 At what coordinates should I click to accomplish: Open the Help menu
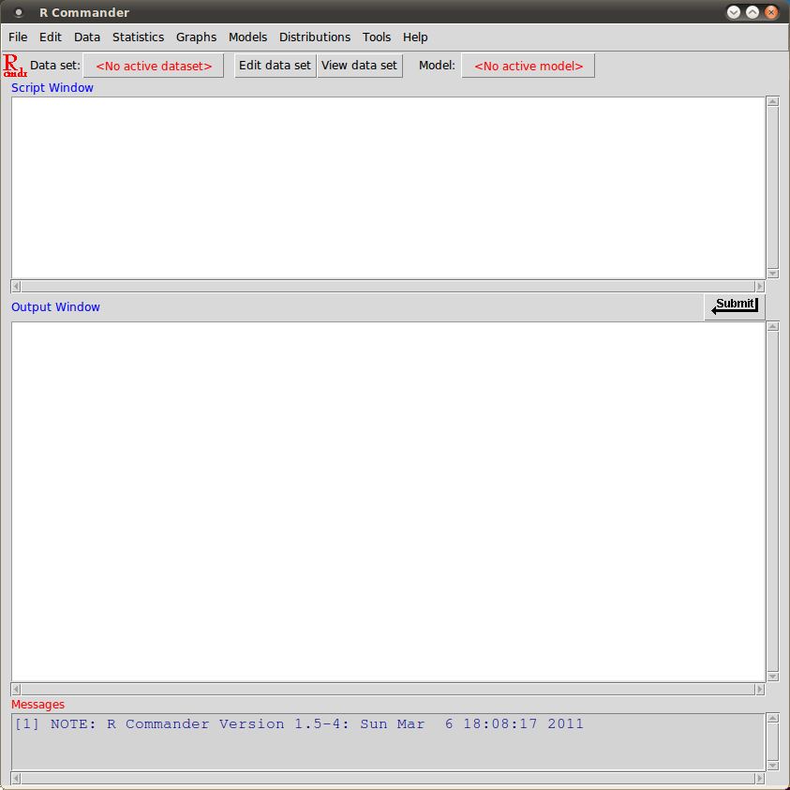[415, 37]
